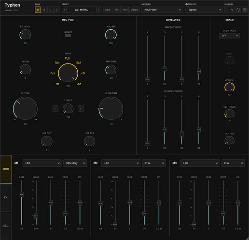249x240 pixels.
Task: Switch to bank C
Action: pyautogui.click(x=50, y=10)
